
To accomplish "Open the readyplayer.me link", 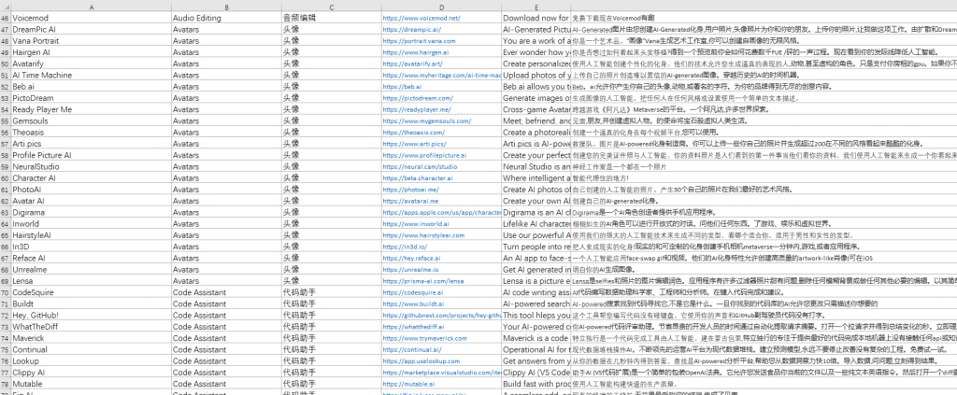I will click(416, 110).
